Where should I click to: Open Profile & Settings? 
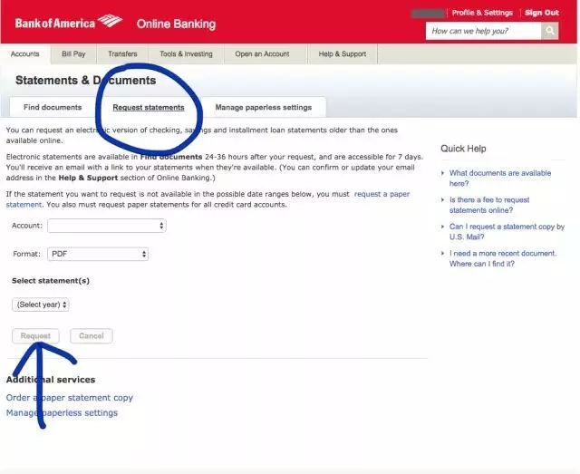482,13
